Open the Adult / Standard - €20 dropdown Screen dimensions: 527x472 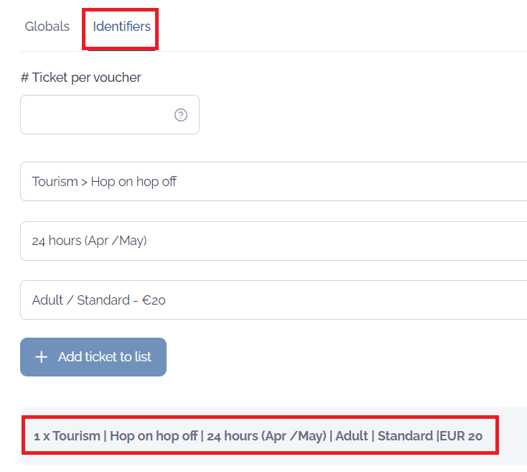click(x=274, y=300)
